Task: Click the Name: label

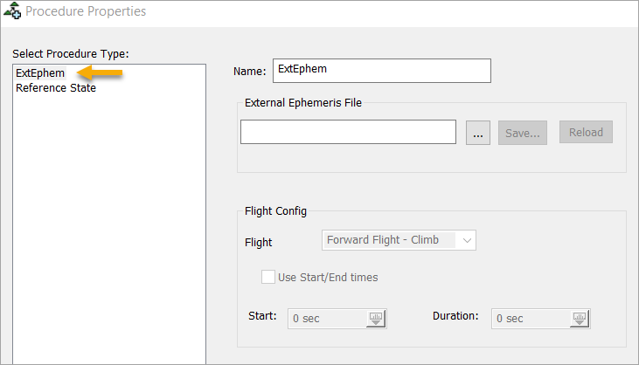Action: coord(250,72)
